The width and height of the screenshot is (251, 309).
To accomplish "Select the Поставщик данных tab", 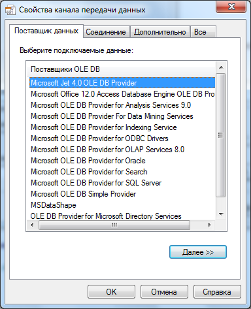I will pos(46,31).
